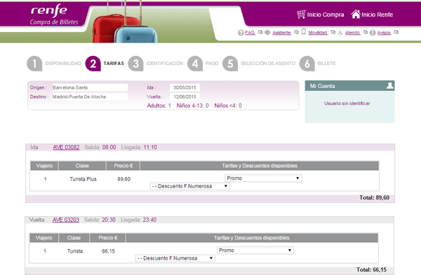Screen dimensions: 421x275
Task: Click the new-window icon after FAQ
Action: point(260,32)
